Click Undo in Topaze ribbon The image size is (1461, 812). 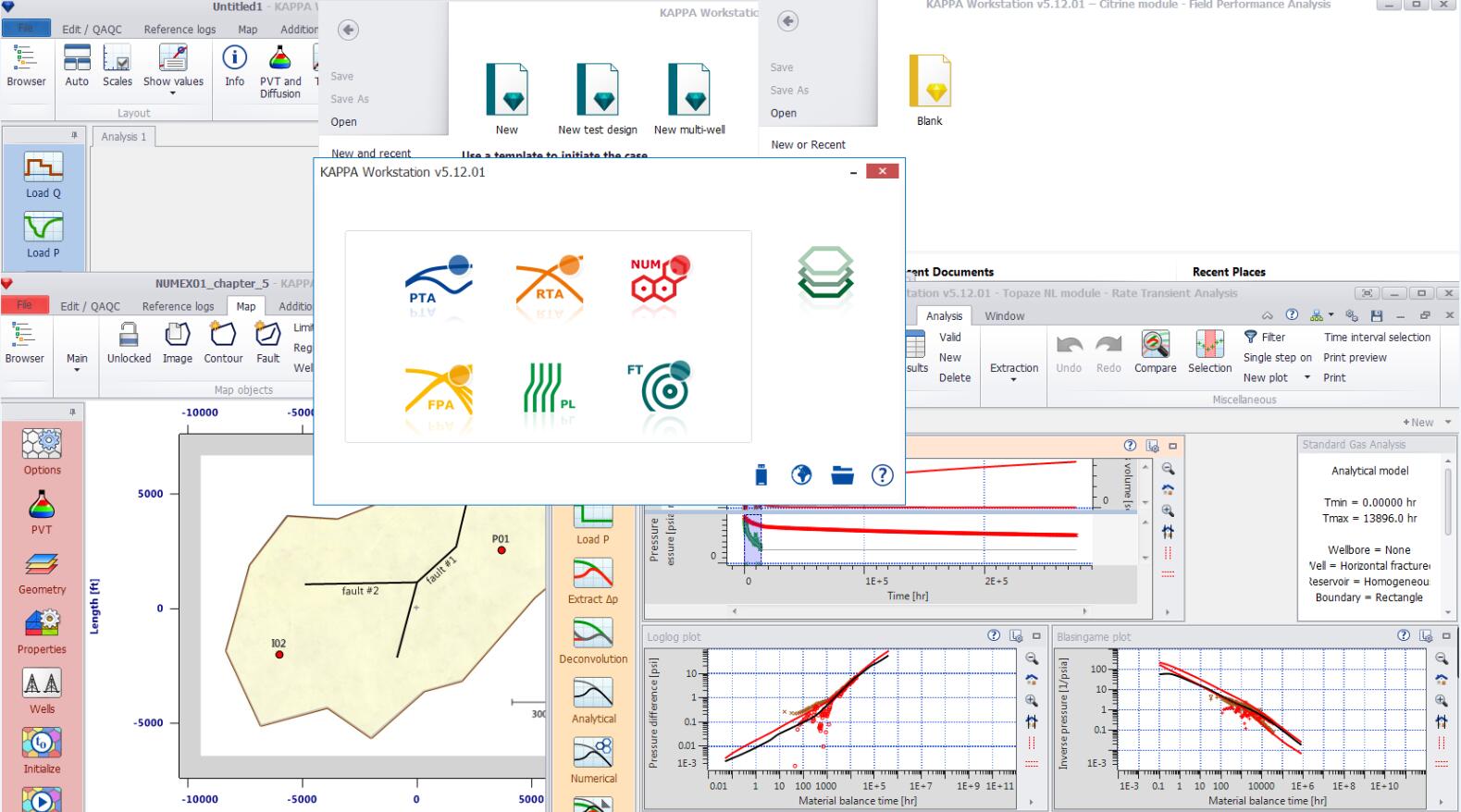[1069, 354]
